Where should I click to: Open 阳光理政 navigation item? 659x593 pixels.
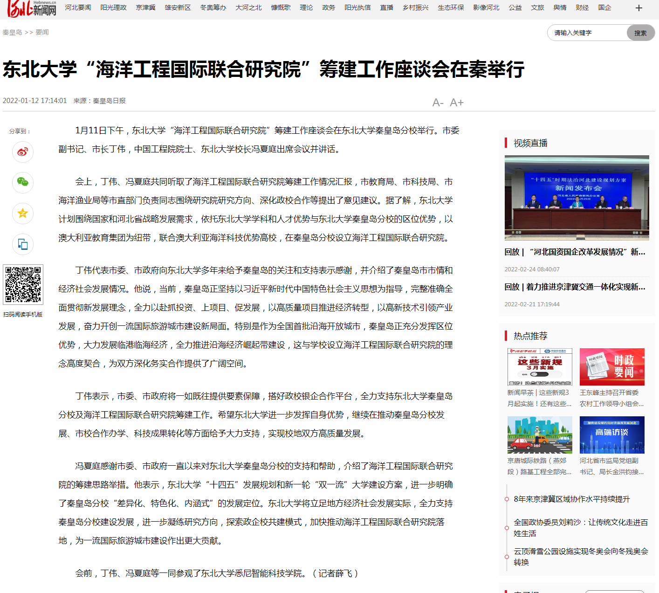pyautogui.click(x=114, y=8)
